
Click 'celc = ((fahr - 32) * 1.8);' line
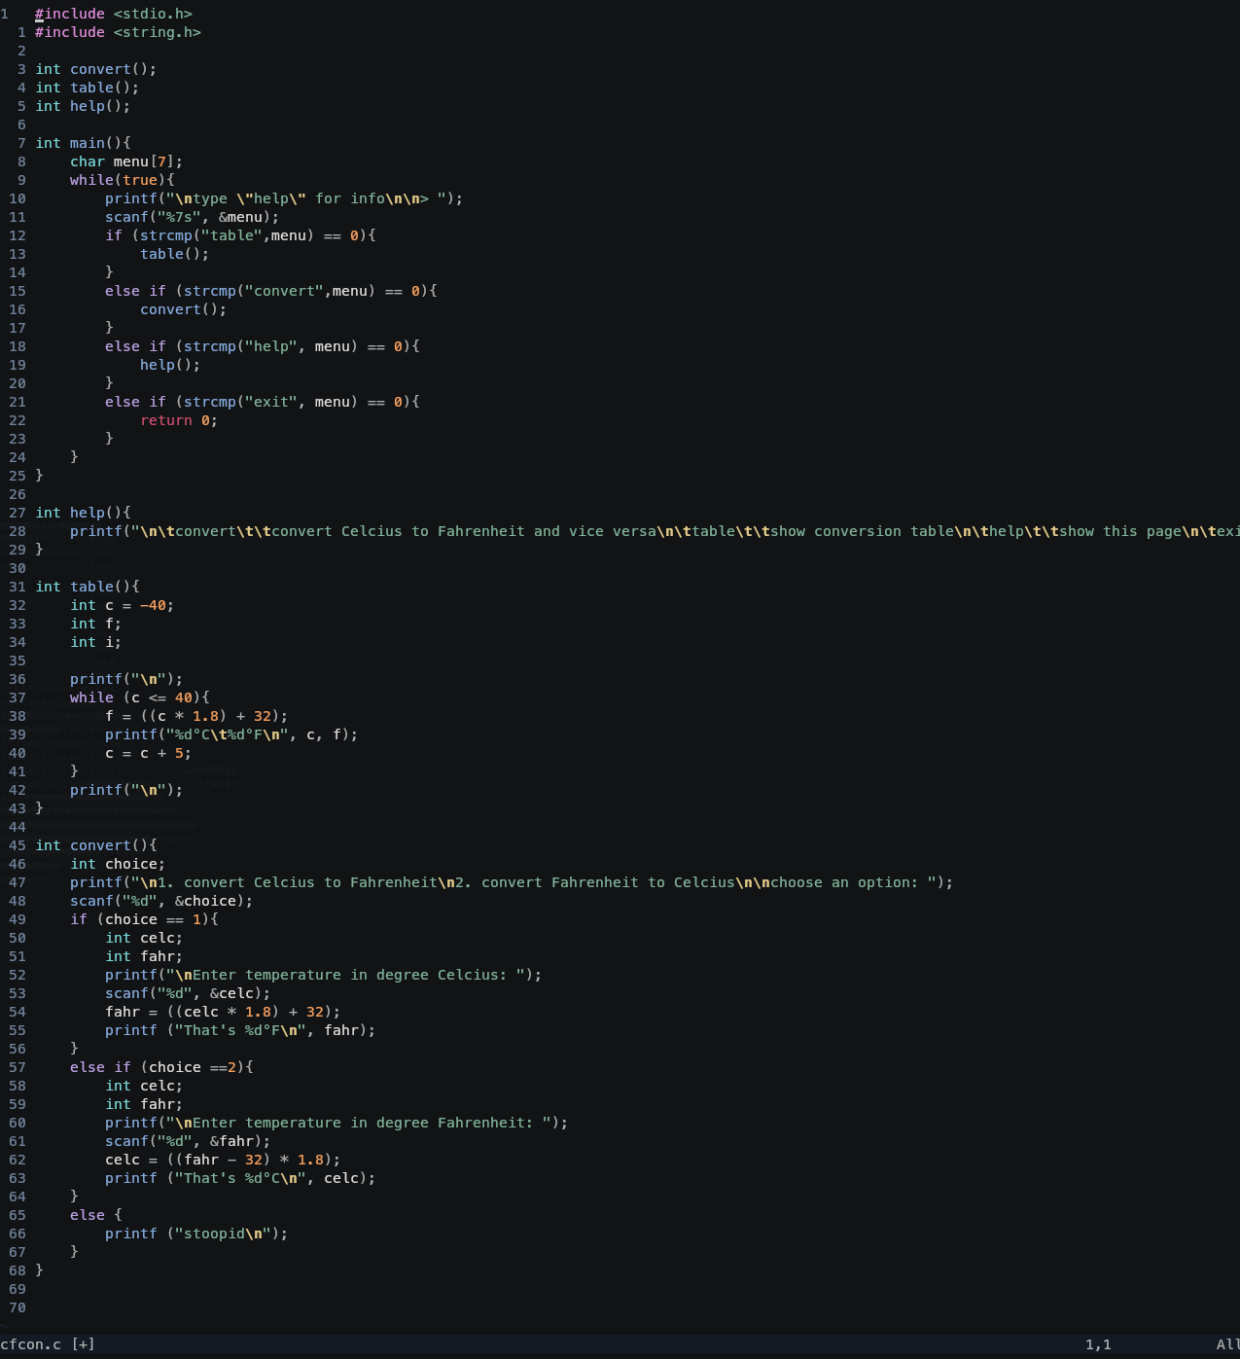[x=223, y=1160]
